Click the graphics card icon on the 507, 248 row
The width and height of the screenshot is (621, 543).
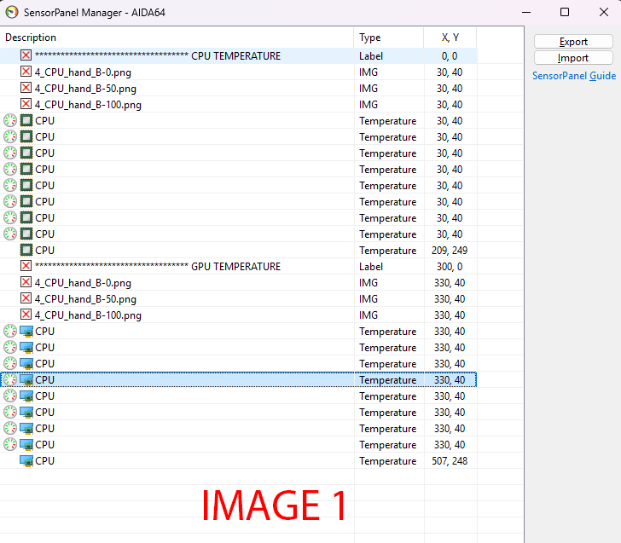tap(26, 461)
